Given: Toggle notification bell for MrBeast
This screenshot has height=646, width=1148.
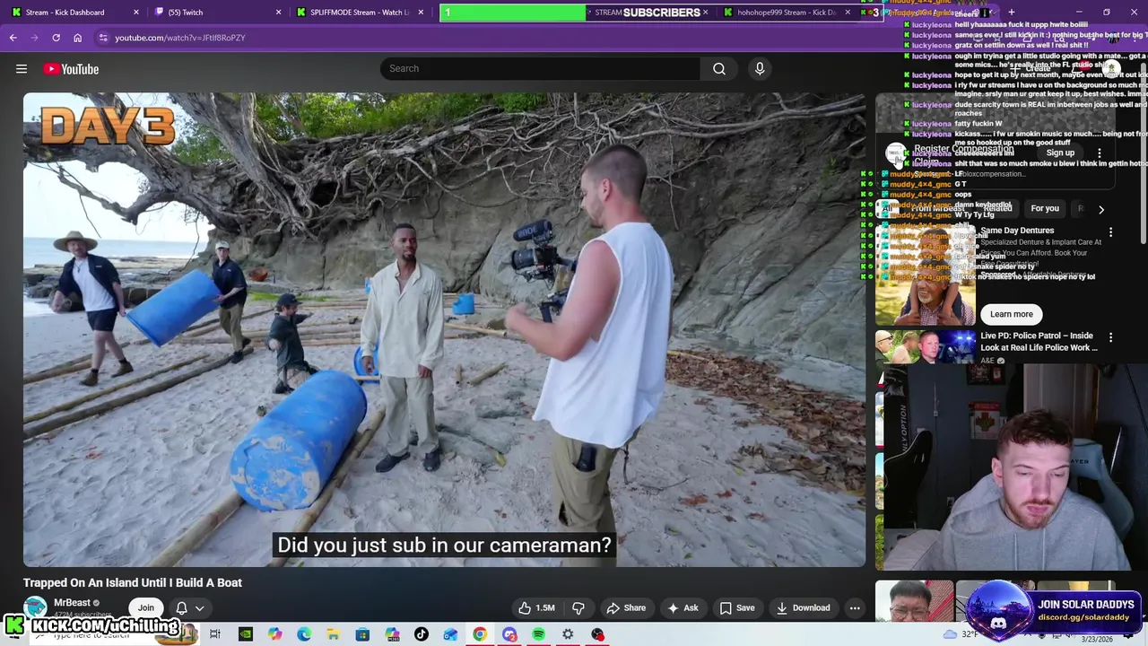Looking at the screenshot, I should [x=181, y=607].
